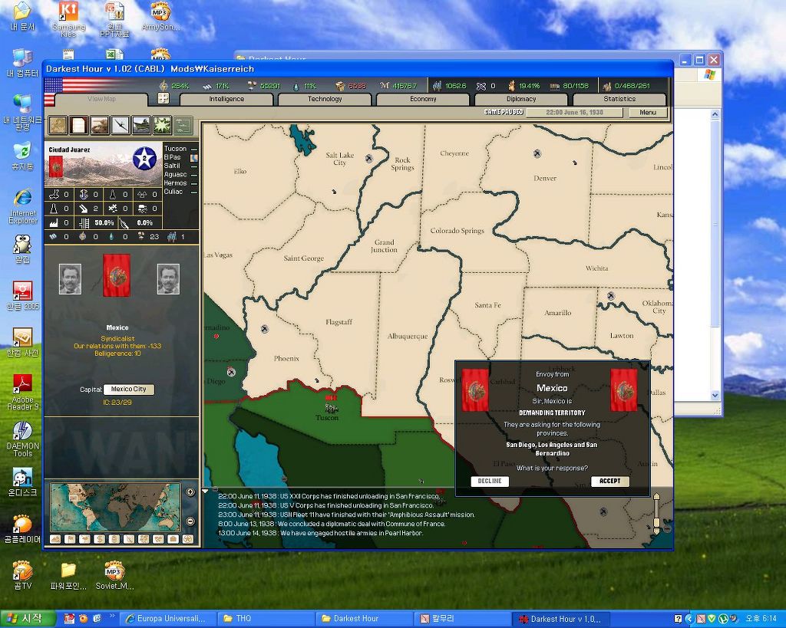Select Saltil in the province list

(172, 166)
